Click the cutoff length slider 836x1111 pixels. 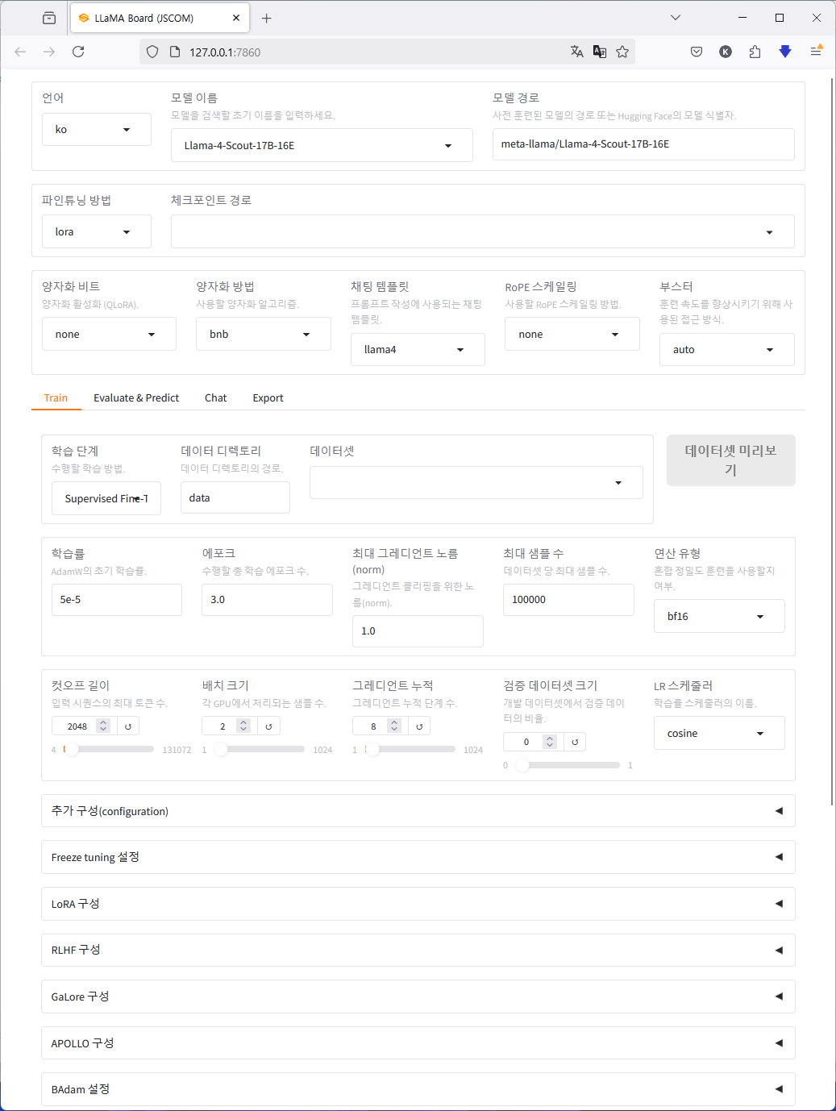109,749
